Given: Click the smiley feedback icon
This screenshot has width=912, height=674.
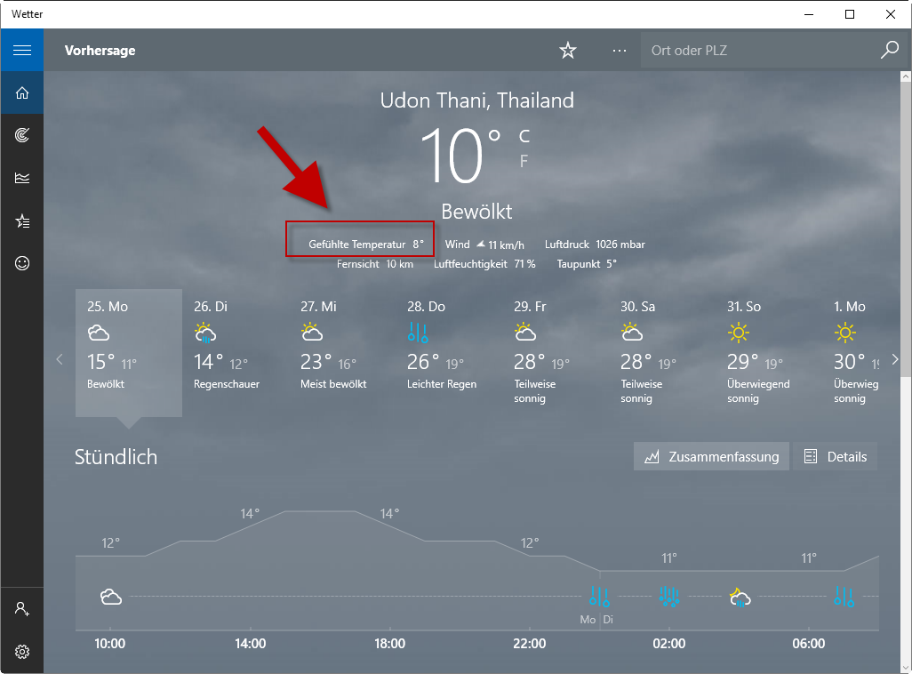Looking at the screenshot, I should coord(22,263).
